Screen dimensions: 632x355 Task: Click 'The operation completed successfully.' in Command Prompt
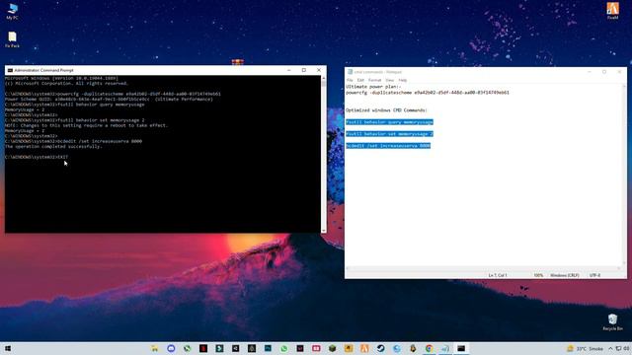point(53,147)
